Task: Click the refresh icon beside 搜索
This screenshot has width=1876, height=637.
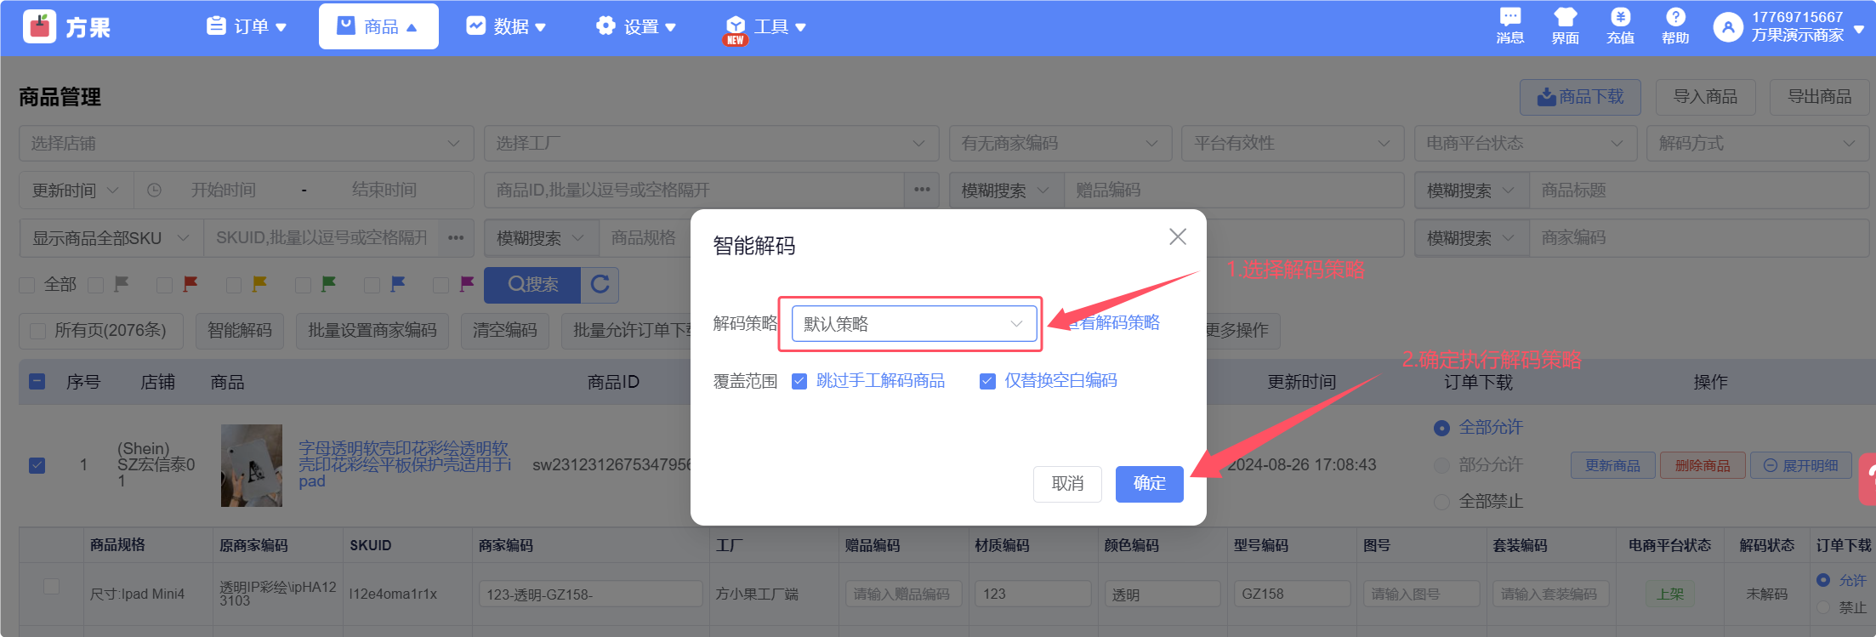Action: pyautogui.click(x=600, y=285)
